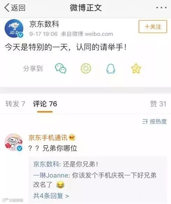Tap the crown membership badge icon
Viewport: 171px width, 204px height.
tap(72, 138)
